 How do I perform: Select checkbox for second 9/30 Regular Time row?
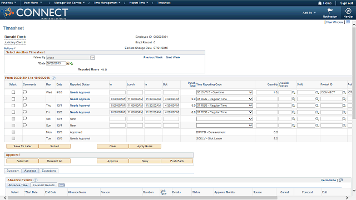point(13,99)
